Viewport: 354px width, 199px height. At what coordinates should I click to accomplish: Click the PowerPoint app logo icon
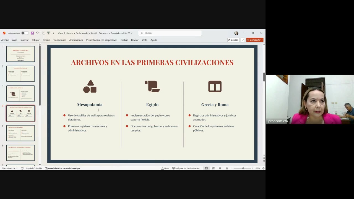point(4,33)
